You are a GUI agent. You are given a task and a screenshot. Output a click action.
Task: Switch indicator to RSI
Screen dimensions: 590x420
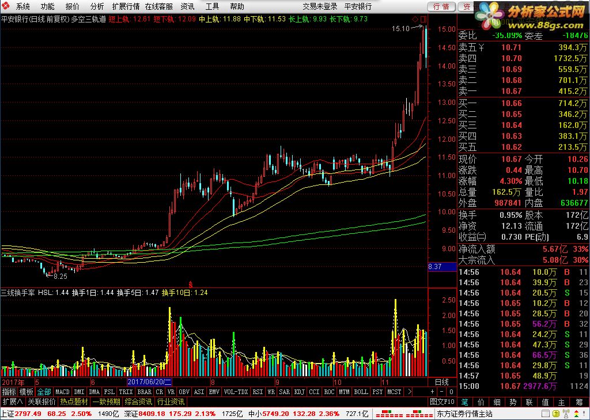tap(258, 392)
